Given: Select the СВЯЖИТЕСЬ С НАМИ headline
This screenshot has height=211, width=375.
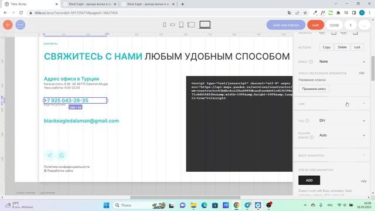Looking at the screenshot, I should [93, 56].
